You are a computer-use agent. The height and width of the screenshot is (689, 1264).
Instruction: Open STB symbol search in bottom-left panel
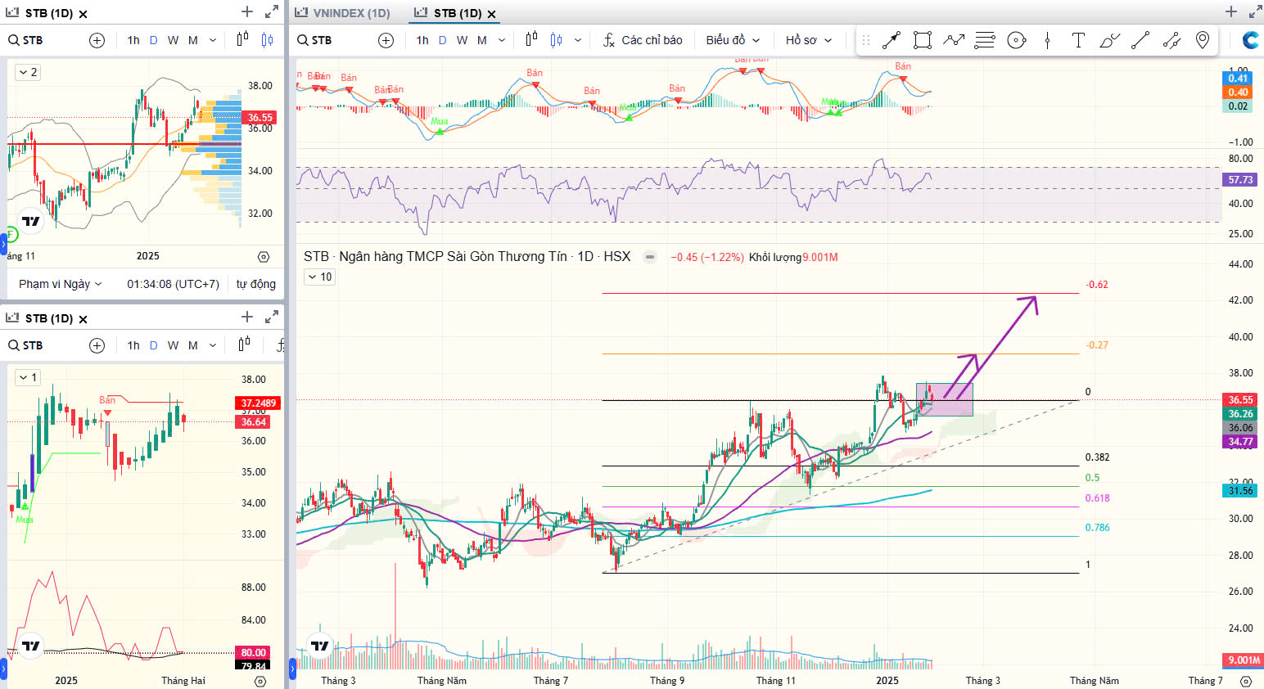pos(25,345)
